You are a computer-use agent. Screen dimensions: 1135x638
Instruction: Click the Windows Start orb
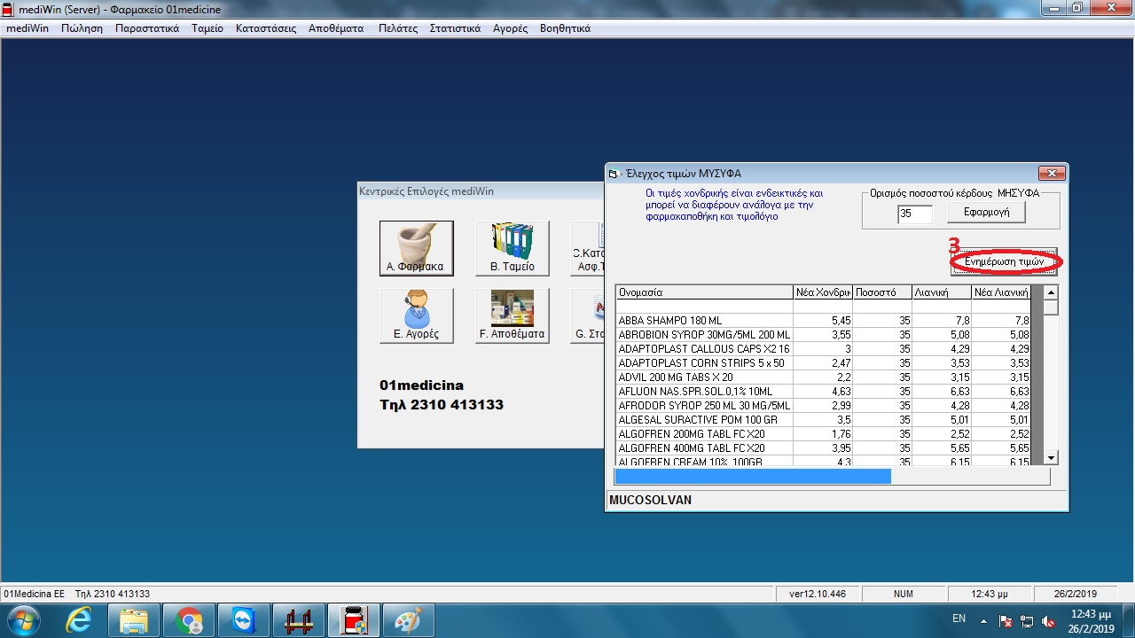22,620
